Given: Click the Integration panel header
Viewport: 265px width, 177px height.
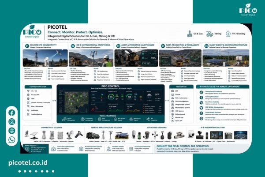Looking at the screenshot, I should pos(181,87).
